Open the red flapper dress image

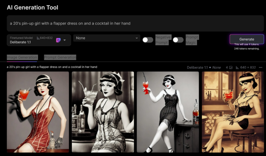pyautogui.click(x=38, y=112)
